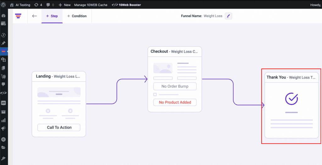The height and width of the screenshot is (165, 322).
Task: Edit funnel name with pencil icon
Action: [228, 16]
